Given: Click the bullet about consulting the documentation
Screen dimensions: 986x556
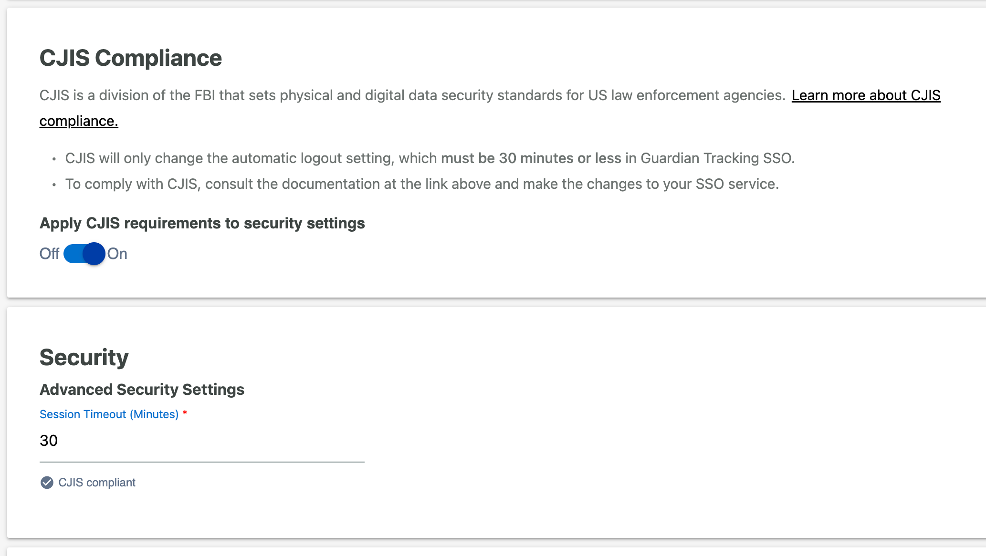Looking at the screenshot, I should (422, 184).
